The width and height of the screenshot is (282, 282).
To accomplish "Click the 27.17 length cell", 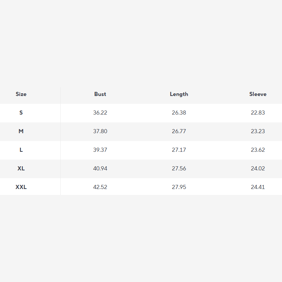I will (x=179, y=150).
